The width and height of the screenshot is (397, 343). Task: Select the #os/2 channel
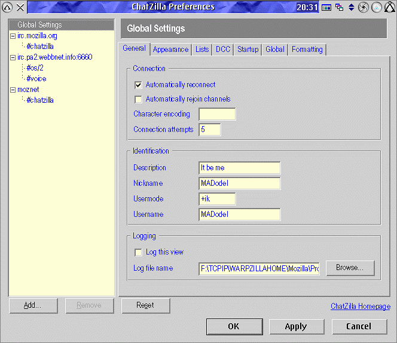[35, 68]
